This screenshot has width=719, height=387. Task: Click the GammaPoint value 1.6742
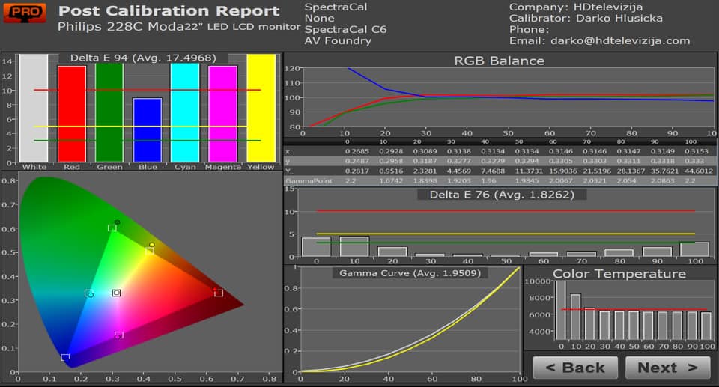pyautogui.click(x=391, y=180)
